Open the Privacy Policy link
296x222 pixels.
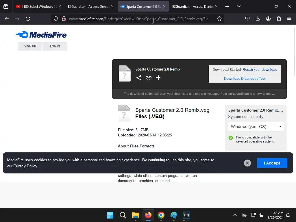click(25, 166)
